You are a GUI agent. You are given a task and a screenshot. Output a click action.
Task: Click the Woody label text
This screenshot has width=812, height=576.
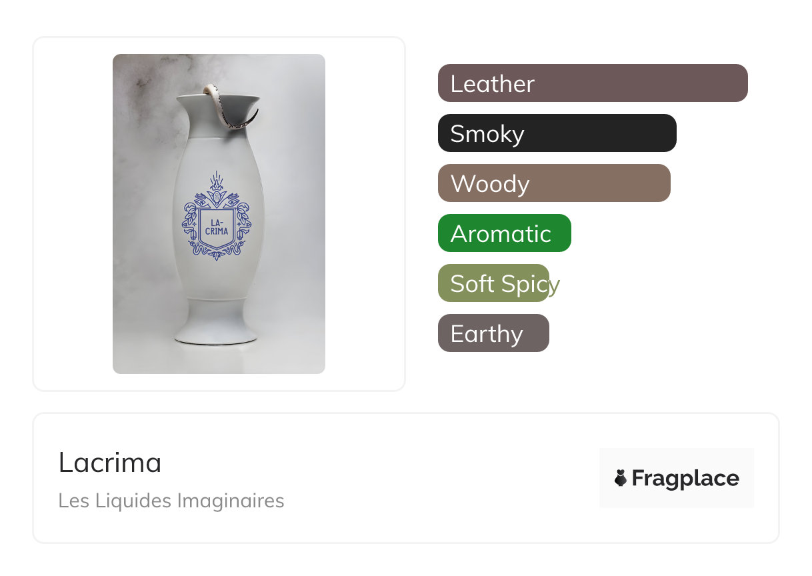tap(490, 185)
